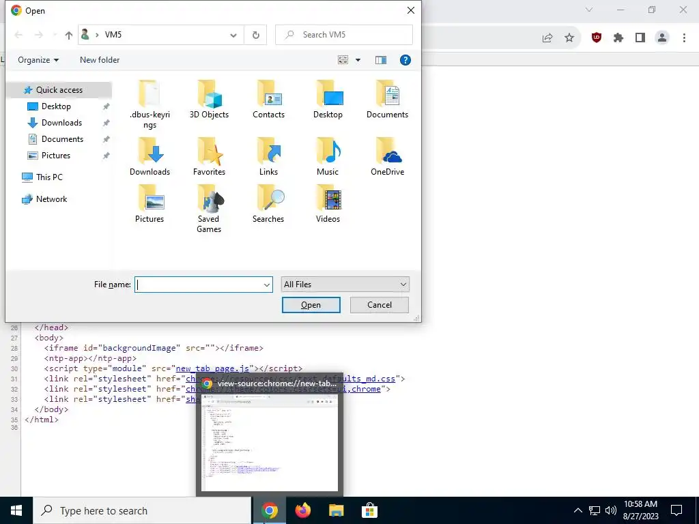This screenshot has width=699, height=524.
Task: Click the taskbar search box
Action: (x=142, y=510)
